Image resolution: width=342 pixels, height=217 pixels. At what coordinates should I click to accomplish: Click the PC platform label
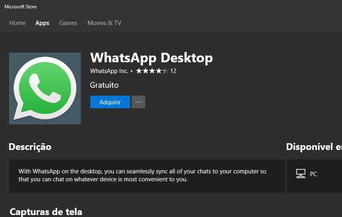pos(313,174)
